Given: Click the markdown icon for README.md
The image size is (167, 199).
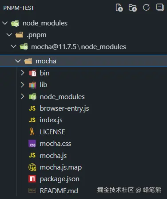Looking at the screenshot, I should (x=32, y=191).
